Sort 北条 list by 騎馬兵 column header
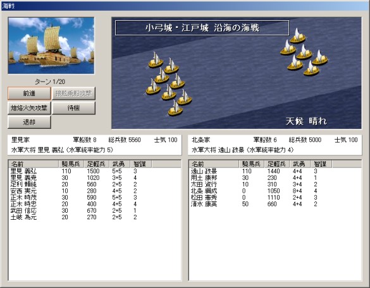Screen dimensions: 370x288 tap(252, 164)
